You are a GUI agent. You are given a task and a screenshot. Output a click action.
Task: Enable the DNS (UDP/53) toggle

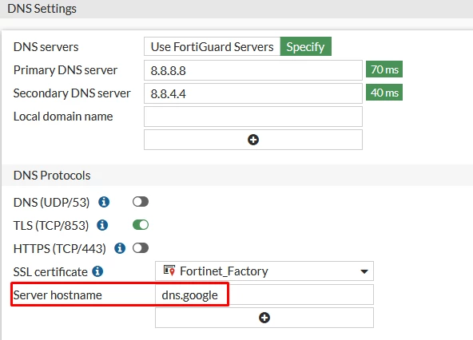[141, 202]
